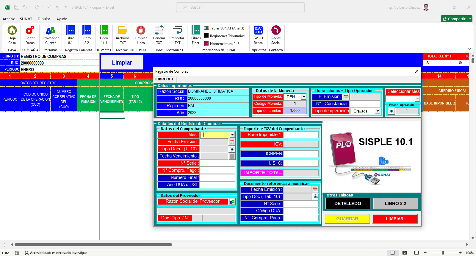Click Accesibilidad status bar message

56,253
